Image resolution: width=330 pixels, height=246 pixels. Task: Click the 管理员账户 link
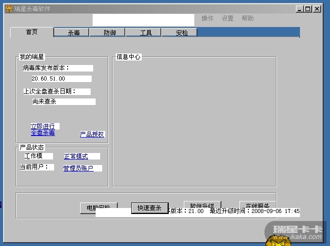[78, 168]
